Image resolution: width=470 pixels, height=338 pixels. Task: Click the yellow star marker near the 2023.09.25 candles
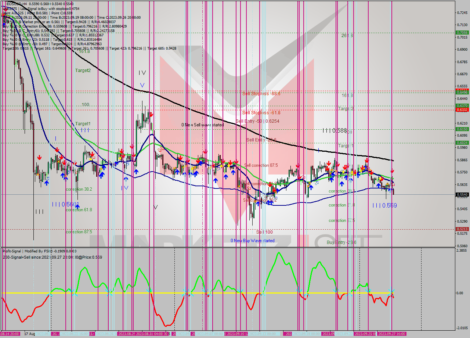[x=380, y=179]
